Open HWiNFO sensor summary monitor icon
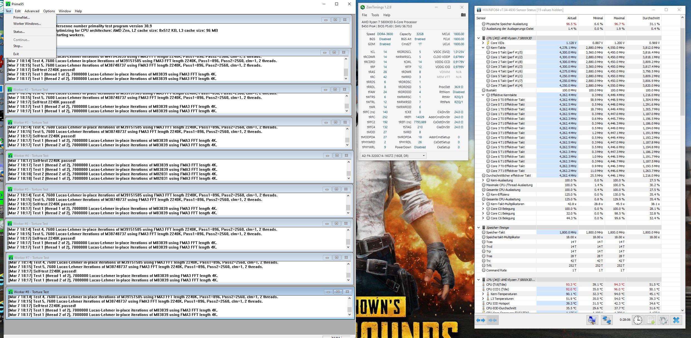691x338 pixels. (592, 320)
